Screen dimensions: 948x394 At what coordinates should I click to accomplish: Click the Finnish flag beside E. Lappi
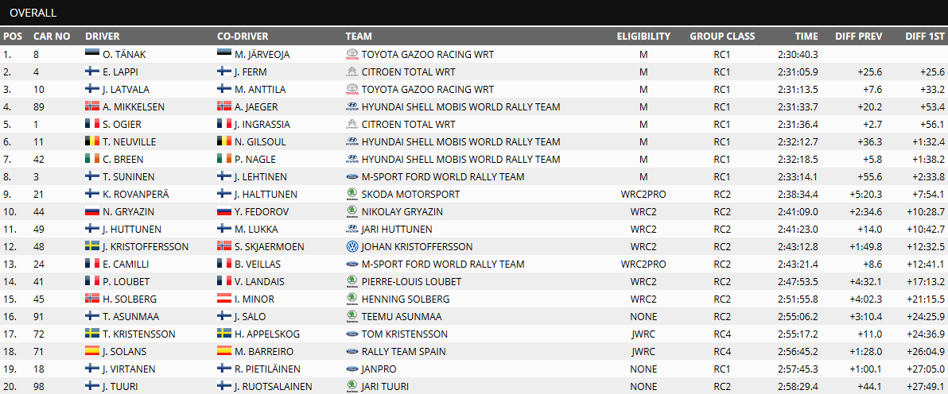(92, 72)
